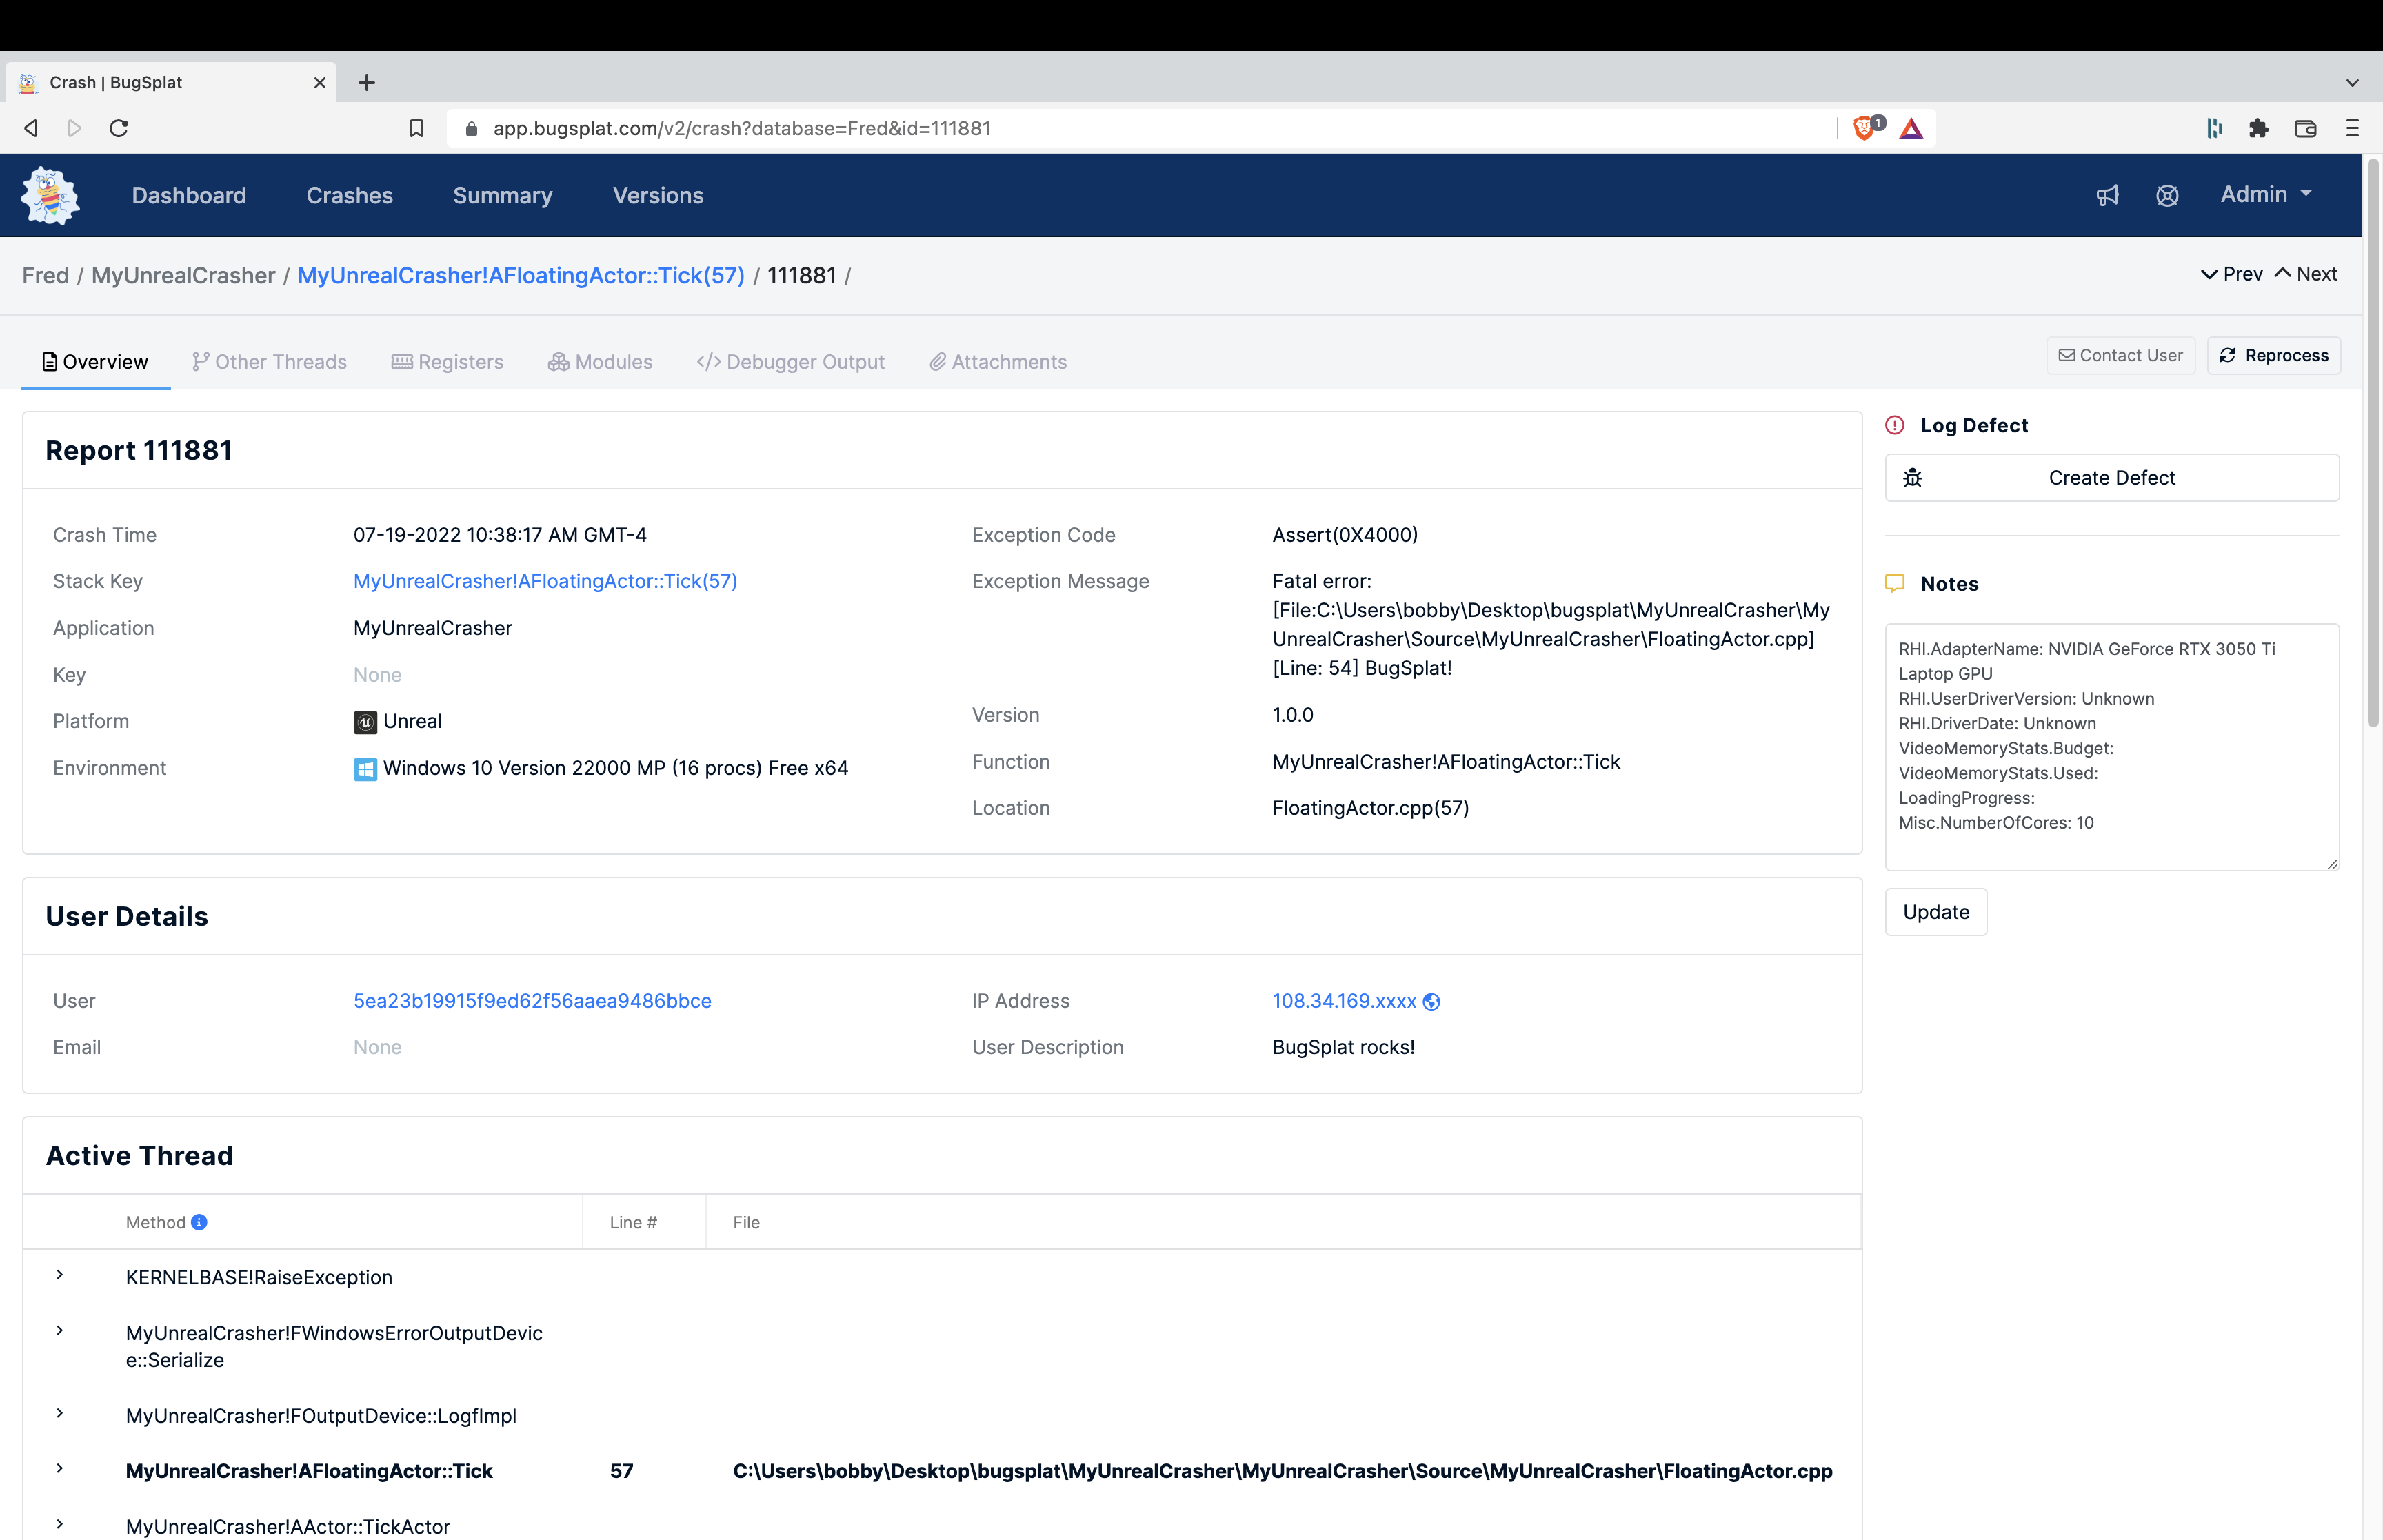Image resolution: width=2383 pixels, height=1540 pixels.
Task: Reload the page with the refresh icon
Action: pyautogui.click(x=119, y=128)
